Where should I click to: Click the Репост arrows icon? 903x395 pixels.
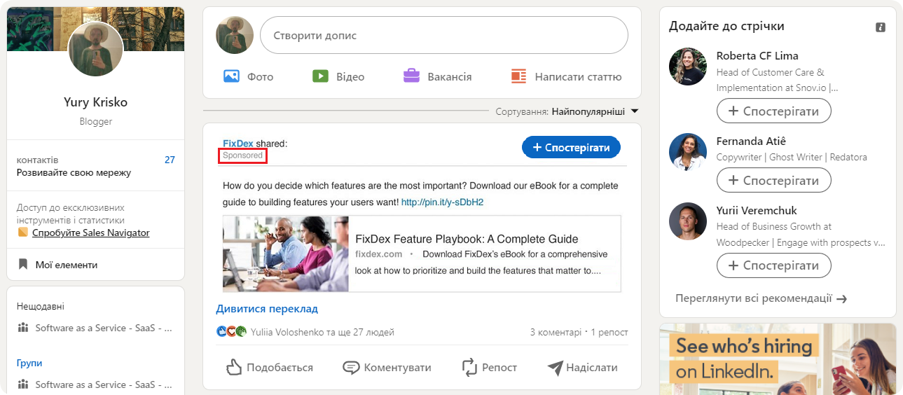469,367
